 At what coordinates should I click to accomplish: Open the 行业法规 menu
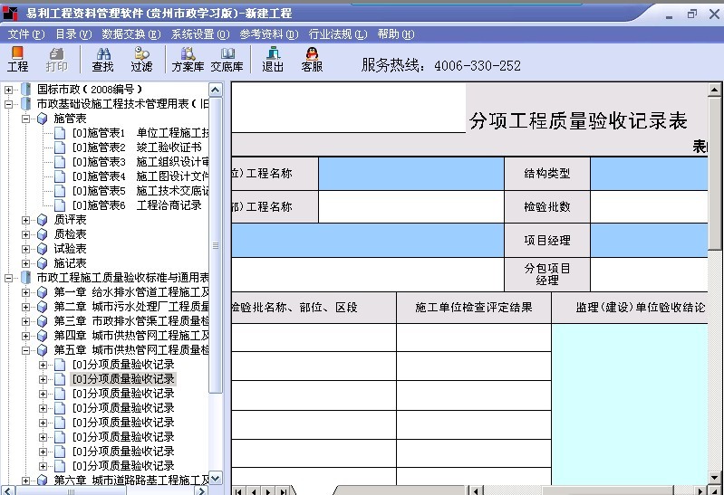coord(337,34)
